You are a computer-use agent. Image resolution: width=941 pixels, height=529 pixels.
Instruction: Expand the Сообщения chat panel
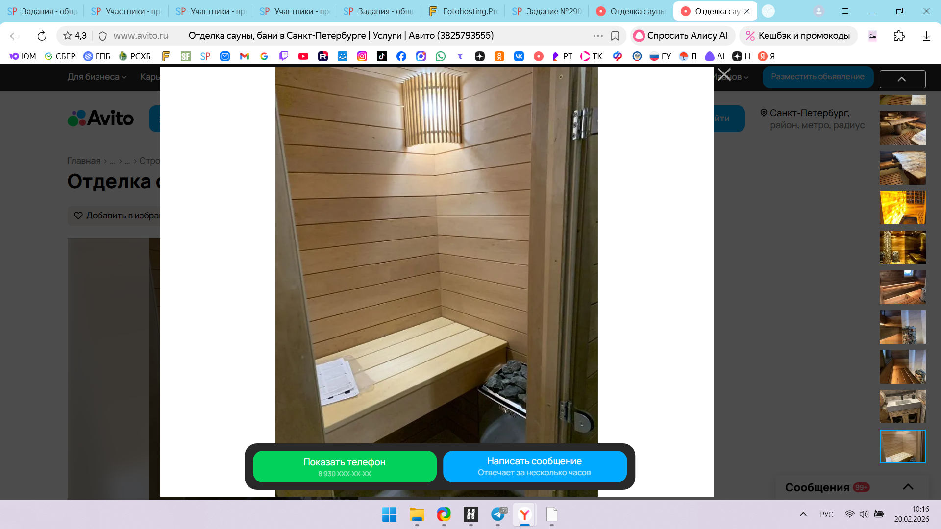click(908, 487)
